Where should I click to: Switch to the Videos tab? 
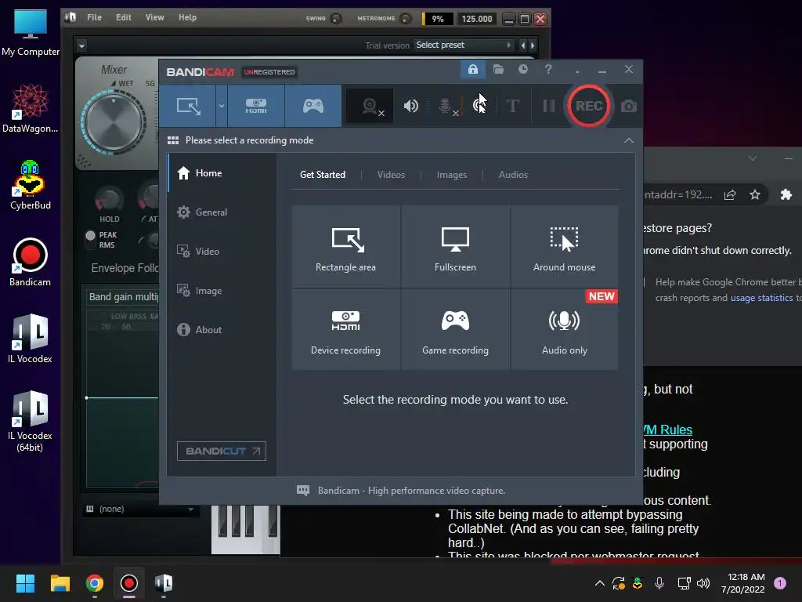click(x=391, y=175)
